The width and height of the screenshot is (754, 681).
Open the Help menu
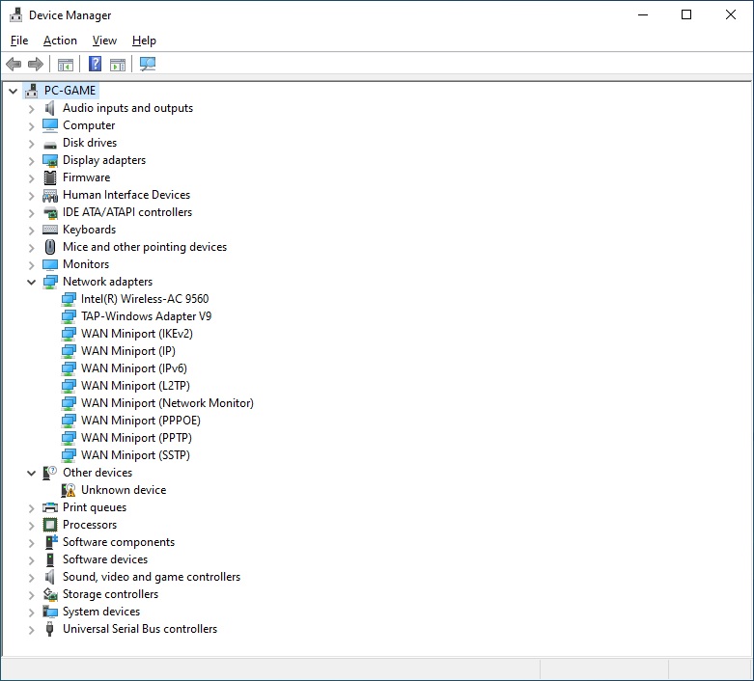tap(144, 41)
